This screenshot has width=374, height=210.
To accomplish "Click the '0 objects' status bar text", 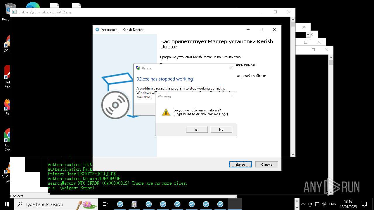I will pos(17,196).
